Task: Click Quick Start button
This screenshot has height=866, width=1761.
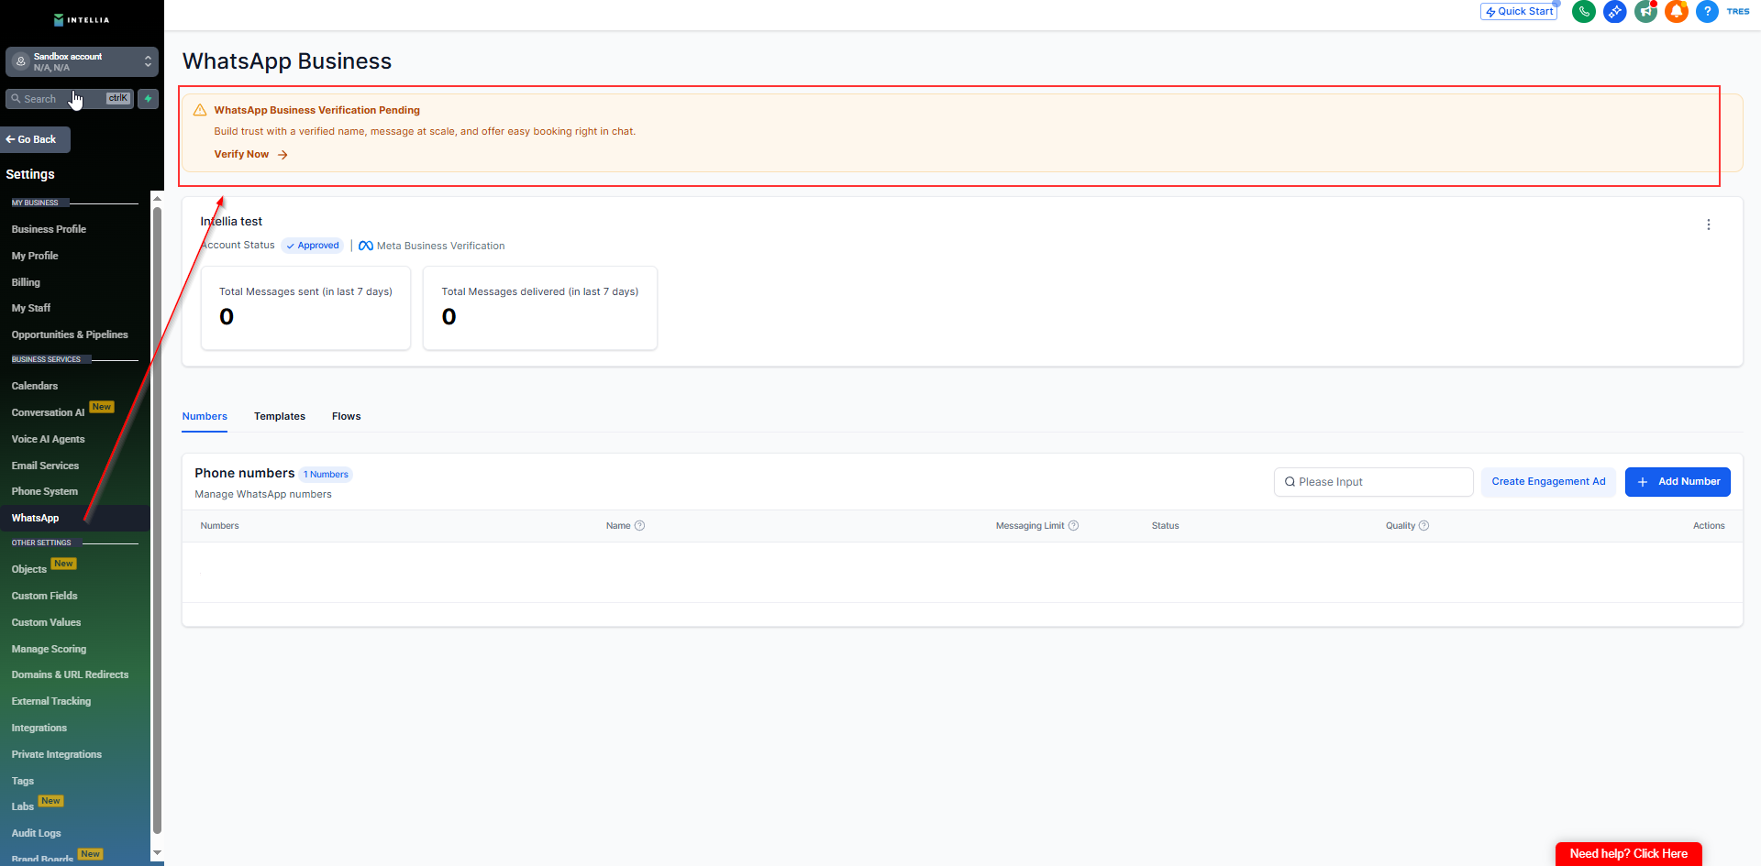Action: click(1519, 12)
